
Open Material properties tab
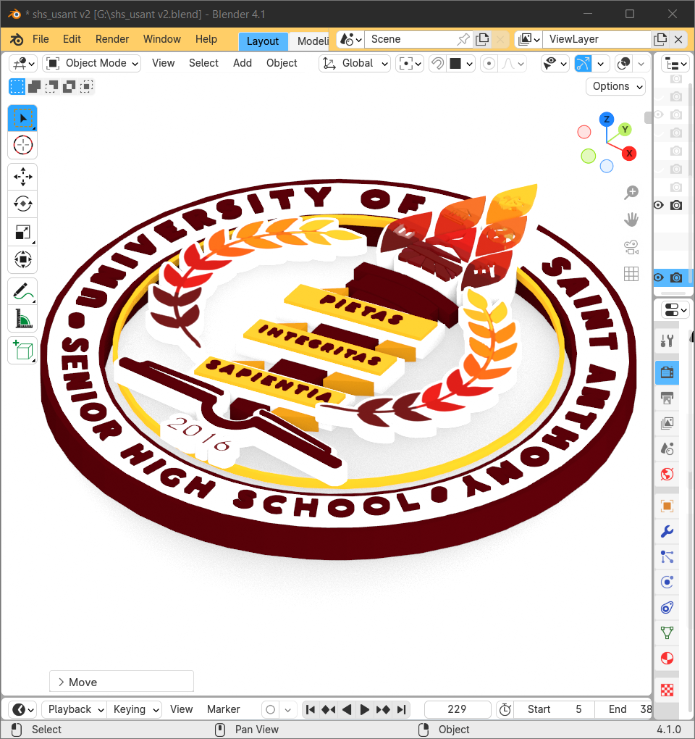coord(667,659)
